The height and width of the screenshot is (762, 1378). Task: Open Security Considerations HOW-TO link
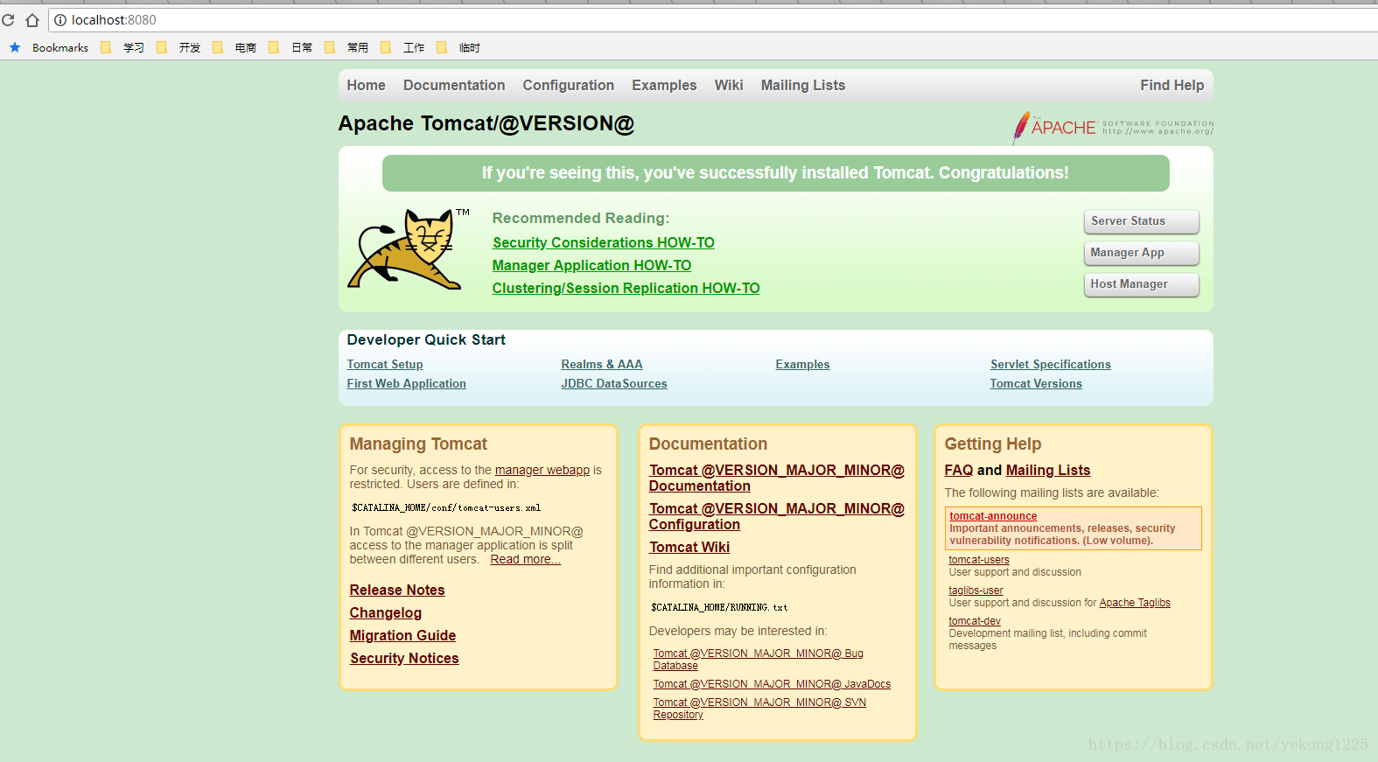[603, 243]
